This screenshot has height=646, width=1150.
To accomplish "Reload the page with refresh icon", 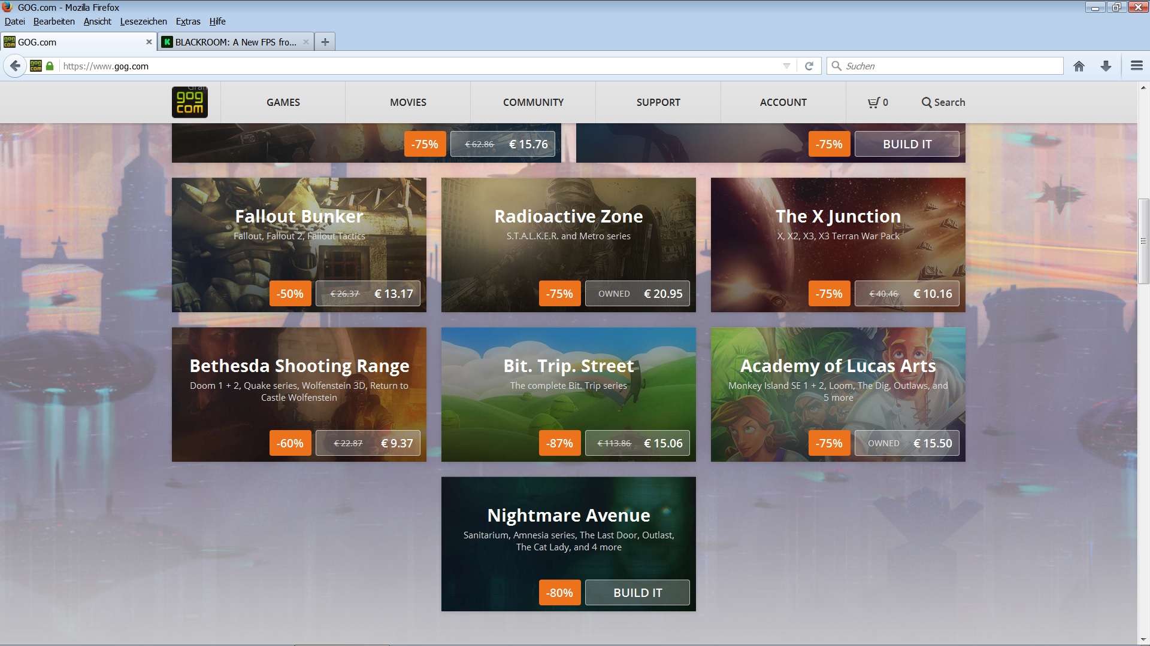I will pyautogui.click(x=809, y=66).
